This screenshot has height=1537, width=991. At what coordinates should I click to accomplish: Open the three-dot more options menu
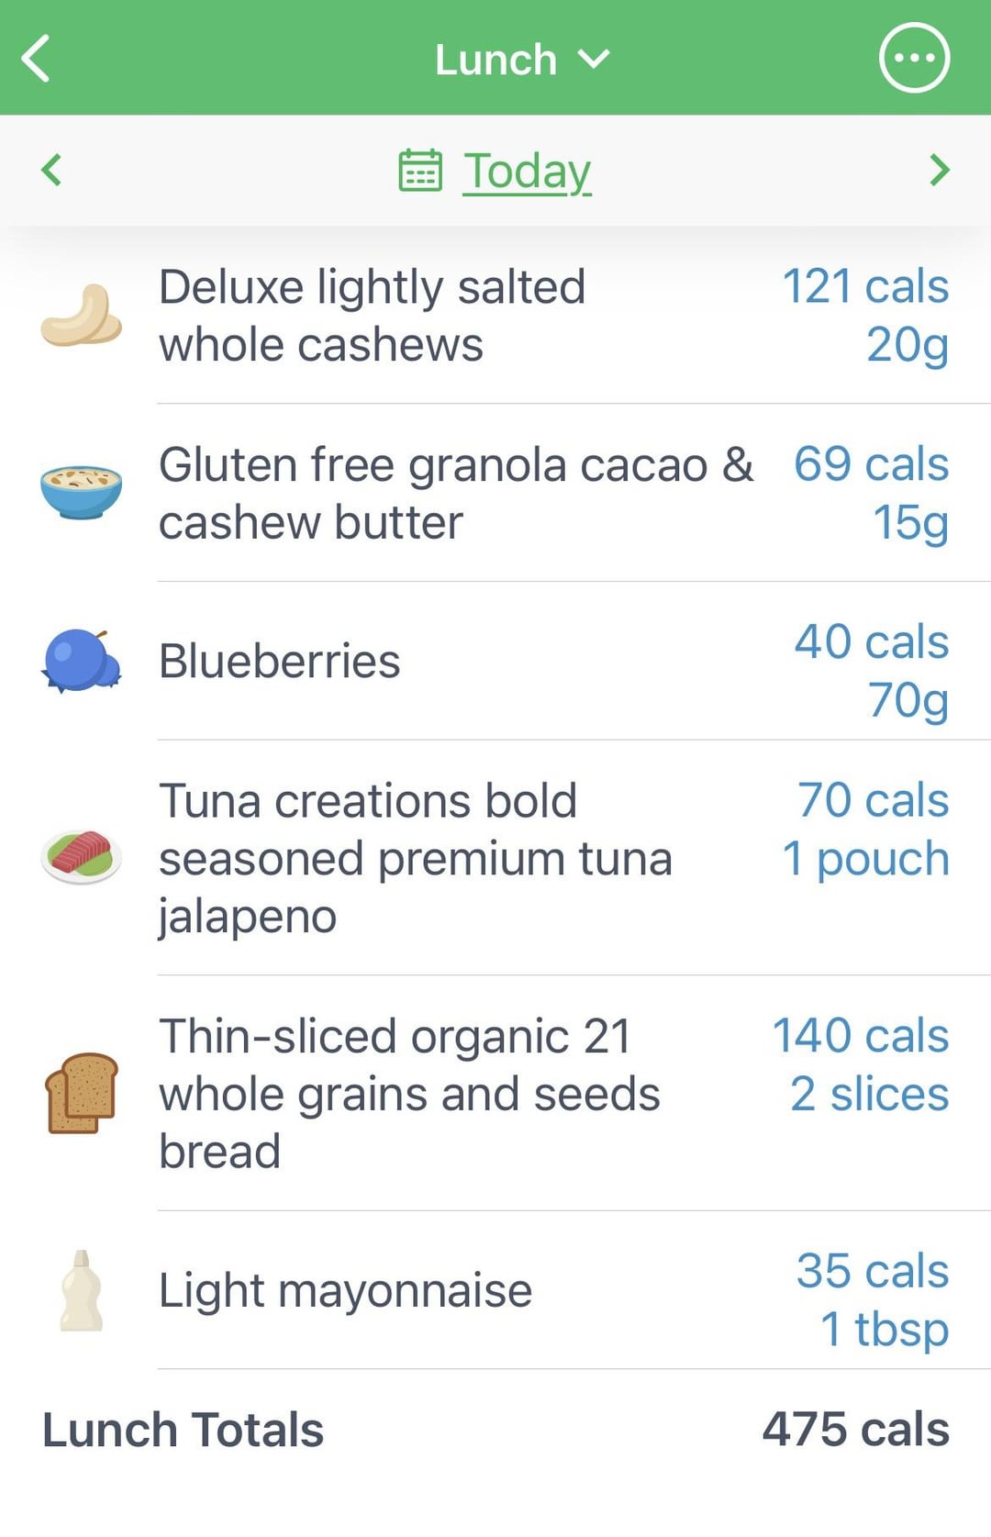[914, 59]
